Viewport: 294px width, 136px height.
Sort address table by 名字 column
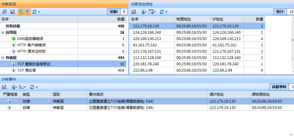point(152,19)
